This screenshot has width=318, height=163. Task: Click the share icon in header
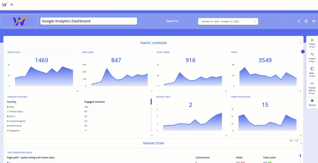299,21
